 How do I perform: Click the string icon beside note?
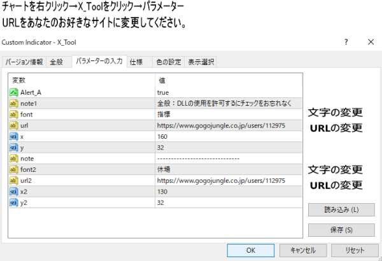(x=14, y=159)
